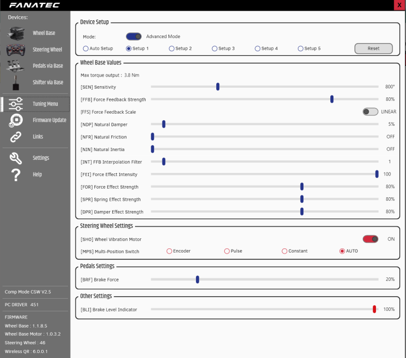Image resolution: width=406 pixels, height=358 pixels.
Task: Select the Auto Setup radio button
Action: click(86, 48)
